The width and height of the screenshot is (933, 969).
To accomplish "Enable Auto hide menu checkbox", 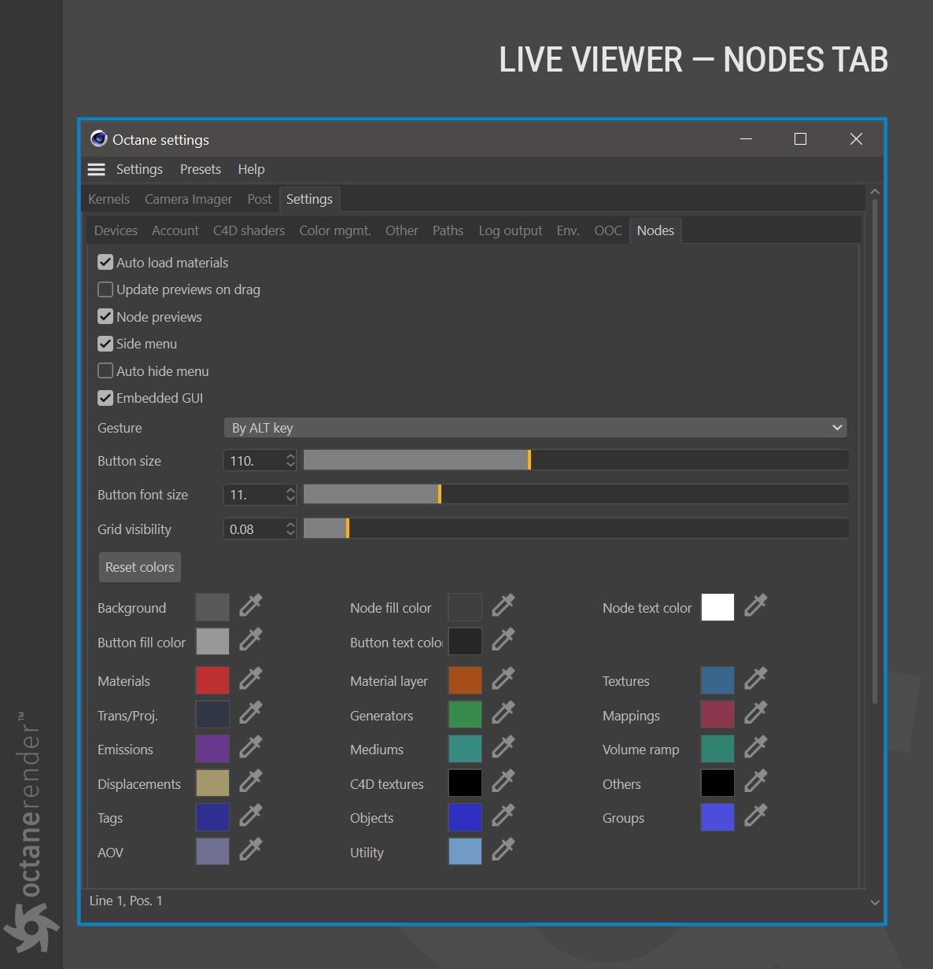I will [x=105, y=370].
